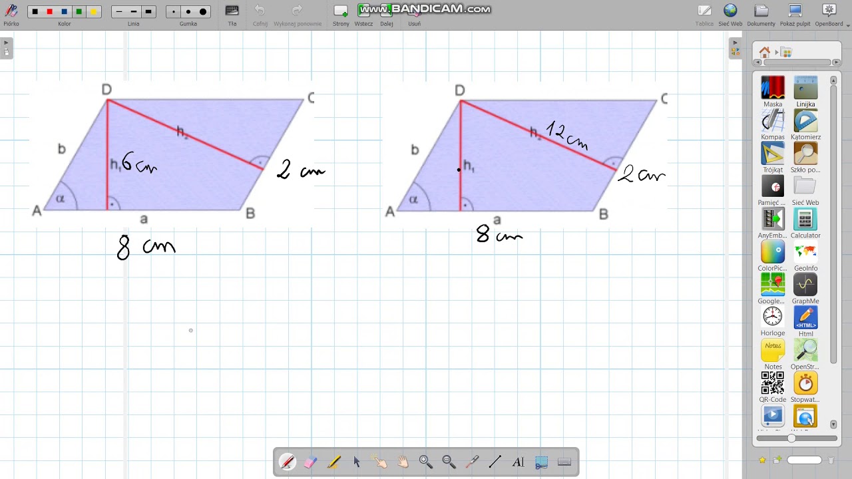Select the red pen color
Viewport: 852px width, 479px height.
49,11
